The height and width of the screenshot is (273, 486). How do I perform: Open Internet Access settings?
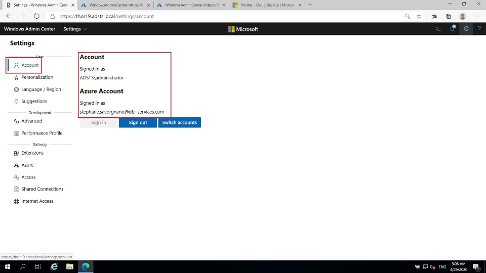coord(37,202)
